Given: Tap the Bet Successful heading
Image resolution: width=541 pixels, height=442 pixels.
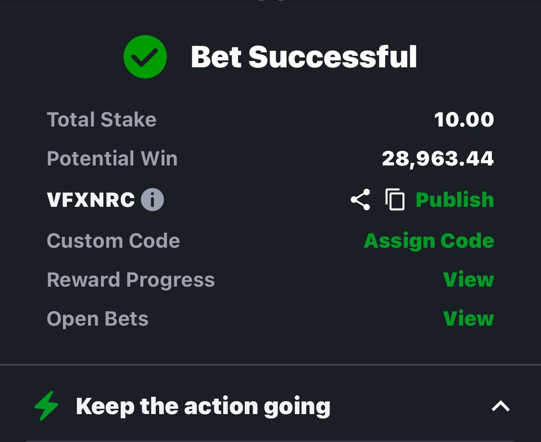Looking at the screenshot, I should [x=304, y=57].
